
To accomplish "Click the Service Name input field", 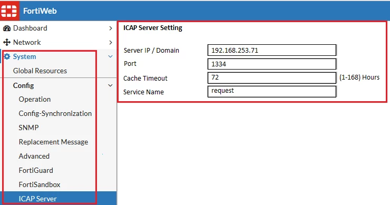I will point(272,91).
